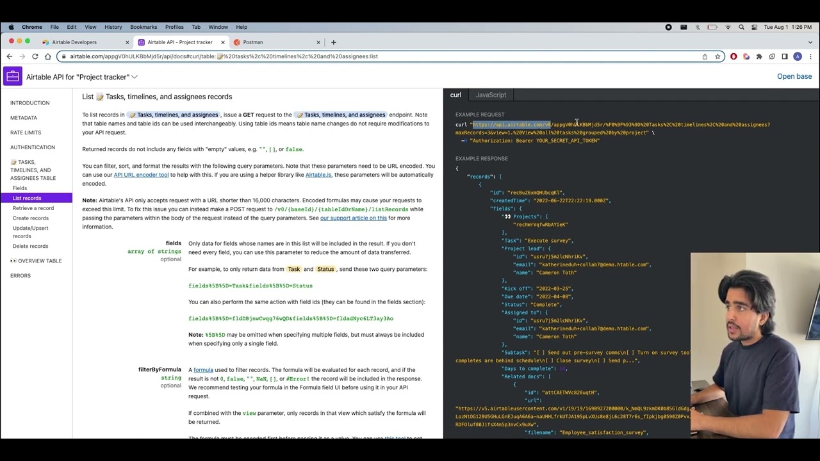The image size is (820, 461).
Task: Go to Authentication in the sidebar
Action: coord(33,147)
